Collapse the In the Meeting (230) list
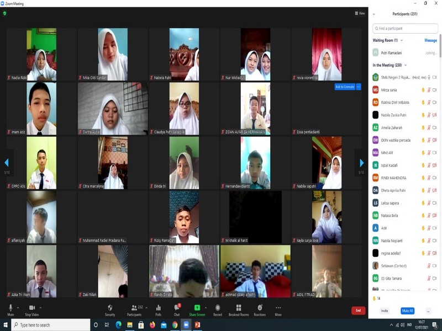 [x=406, y=65]
